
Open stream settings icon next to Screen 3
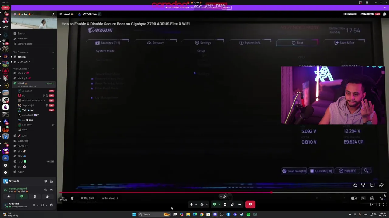(x=51, y=181)
